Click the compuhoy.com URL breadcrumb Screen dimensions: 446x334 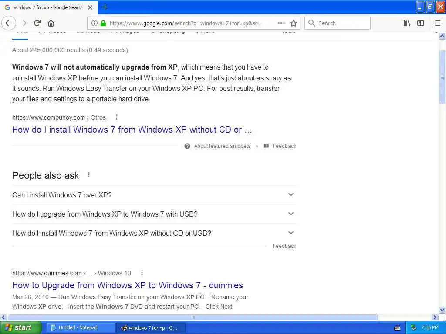[x=59, y=117]
